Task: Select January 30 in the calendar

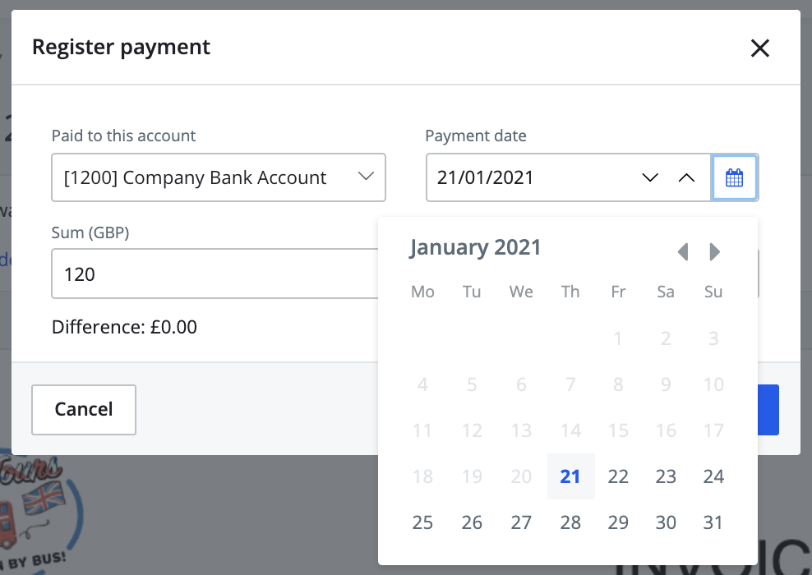Action: pyautogui.click(x=666, y=522)
